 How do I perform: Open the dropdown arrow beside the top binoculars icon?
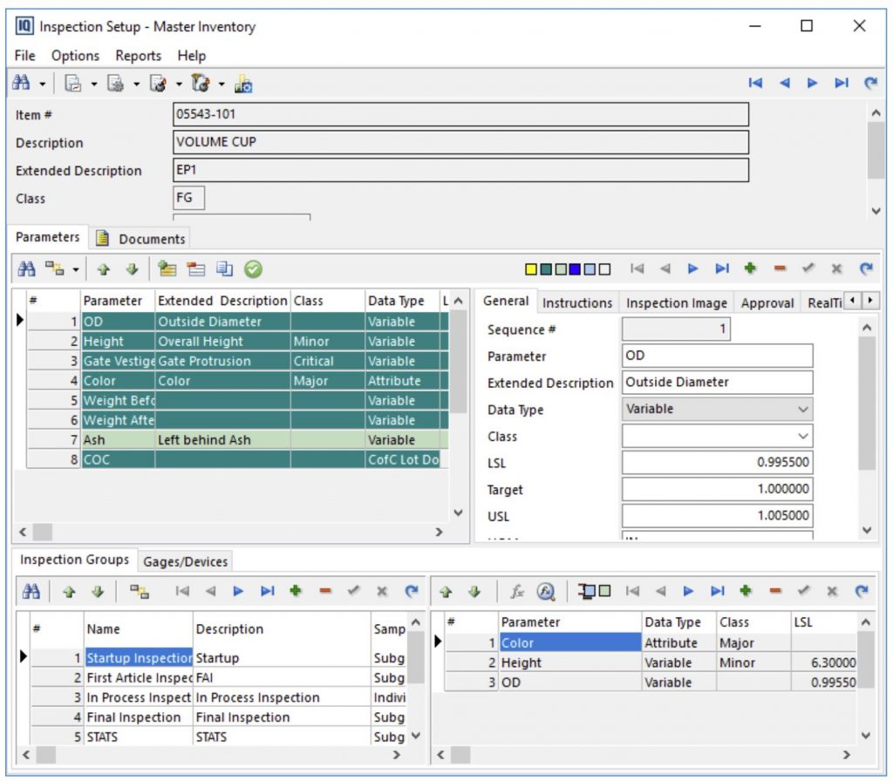42,84
